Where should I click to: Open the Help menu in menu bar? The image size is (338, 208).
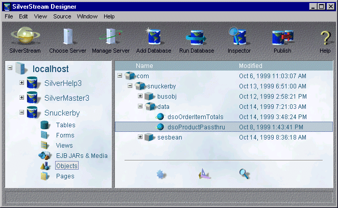tap(109, 17)
